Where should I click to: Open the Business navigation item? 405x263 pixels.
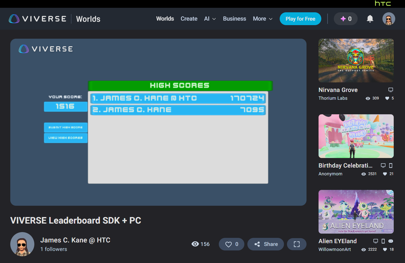(234, 19)
